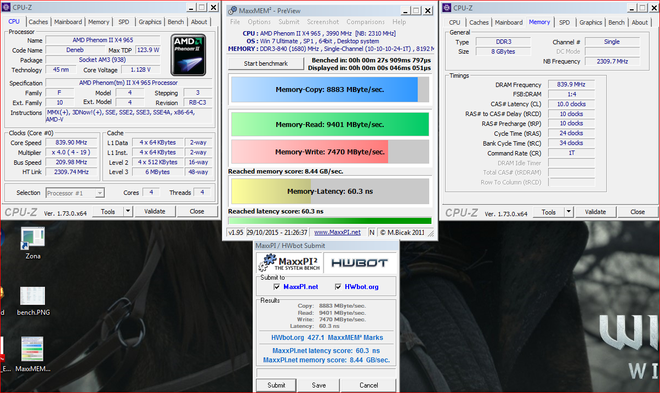Viewport: 660px width, 393px height.
Task: Select Mainboard tab in right CPU-Z
Action: click(x=509, y=22)
